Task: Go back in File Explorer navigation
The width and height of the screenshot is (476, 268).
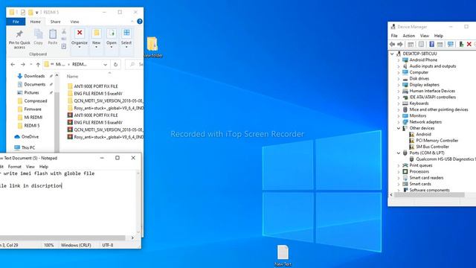Action: coord(13,65)
